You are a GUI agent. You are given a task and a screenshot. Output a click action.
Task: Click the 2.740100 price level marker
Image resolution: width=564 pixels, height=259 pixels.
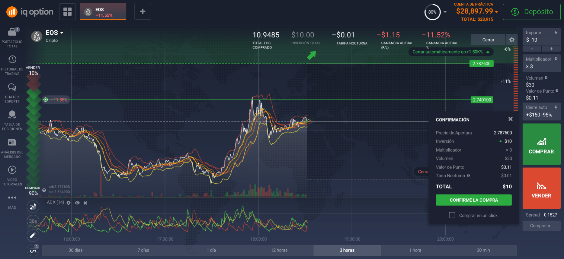click(x=482, y=100)
